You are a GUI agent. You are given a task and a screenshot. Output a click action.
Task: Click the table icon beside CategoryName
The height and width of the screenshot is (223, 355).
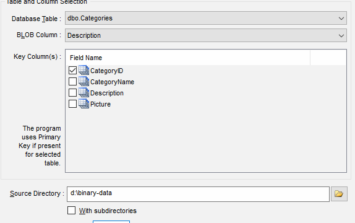(83, 81)
